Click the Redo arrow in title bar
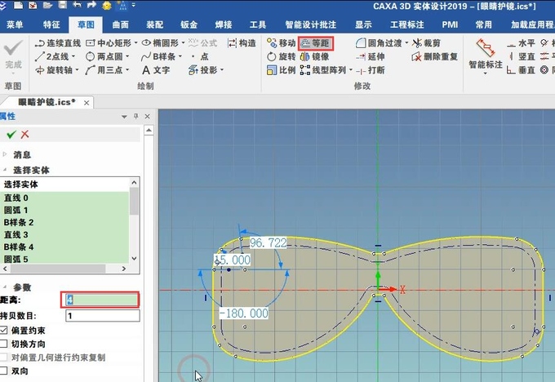 coord(91,5)
